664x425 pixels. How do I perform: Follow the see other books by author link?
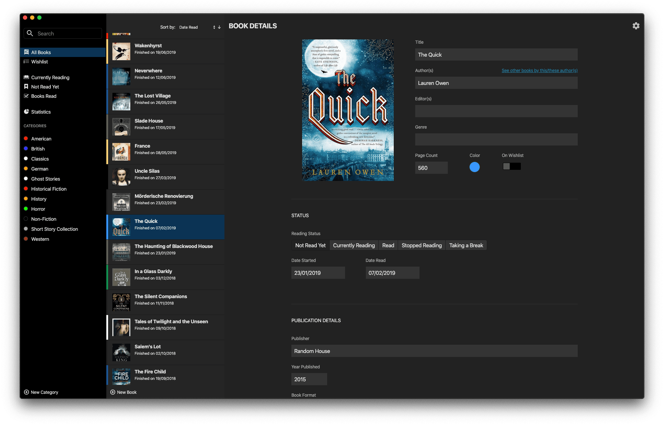coord(539,71)
